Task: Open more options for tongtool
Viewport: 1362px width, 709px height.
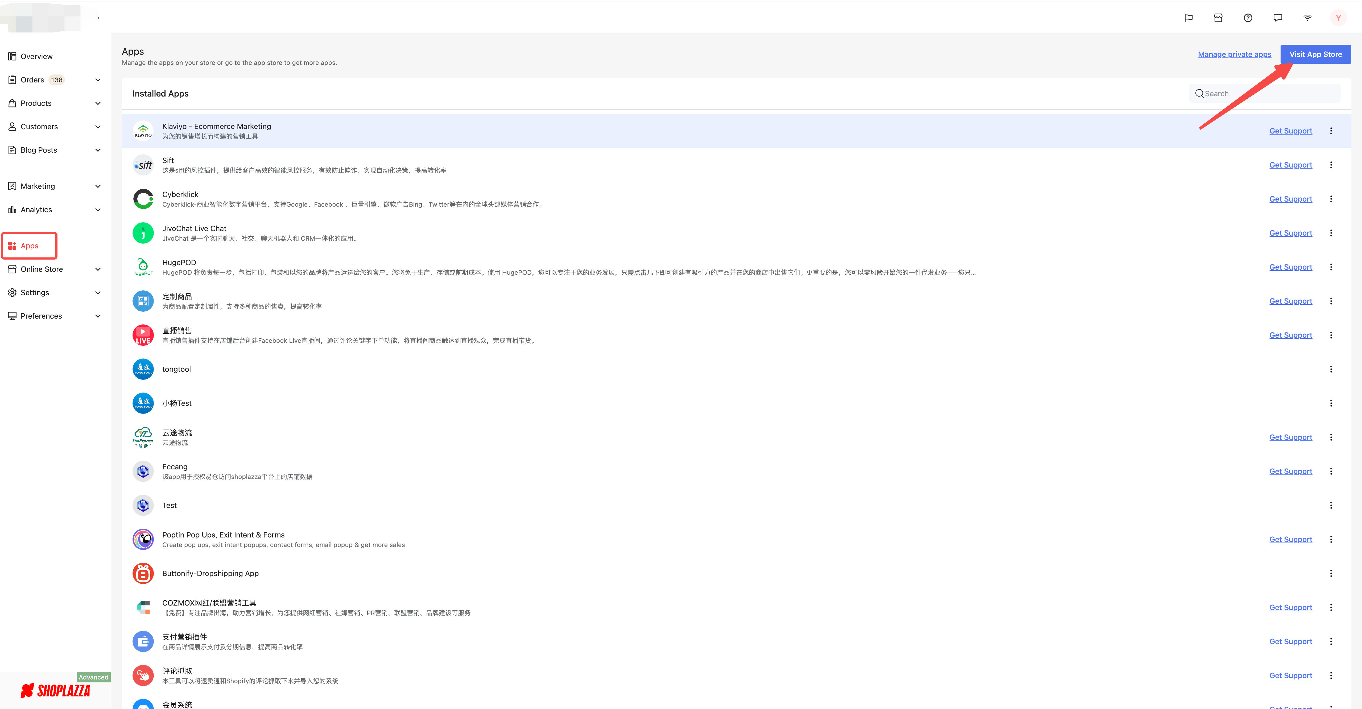Action: point(1331,369)
